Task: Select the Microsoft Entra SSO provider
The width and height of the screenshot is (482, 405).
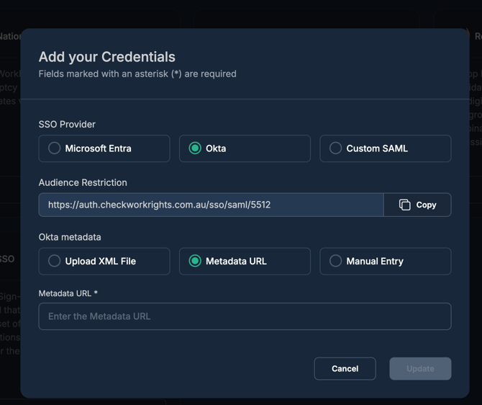Action: [104, 148]
